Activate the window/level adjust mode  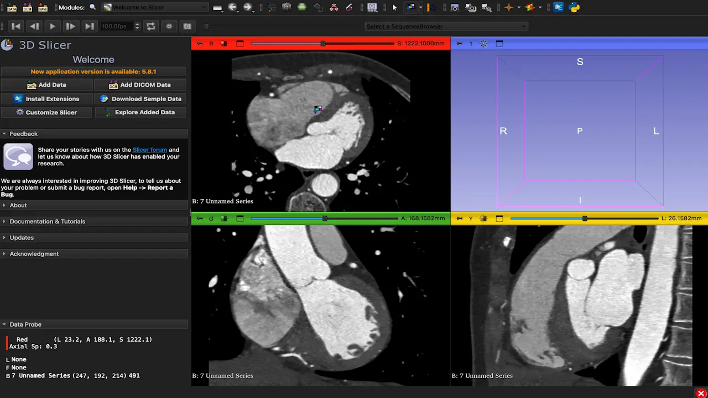(x=410, y=8)
